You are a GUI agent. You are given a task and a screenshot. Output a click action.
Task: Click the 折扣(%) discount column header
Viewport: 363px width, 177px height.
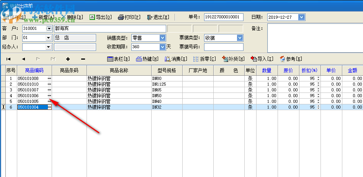coord(310,70)
